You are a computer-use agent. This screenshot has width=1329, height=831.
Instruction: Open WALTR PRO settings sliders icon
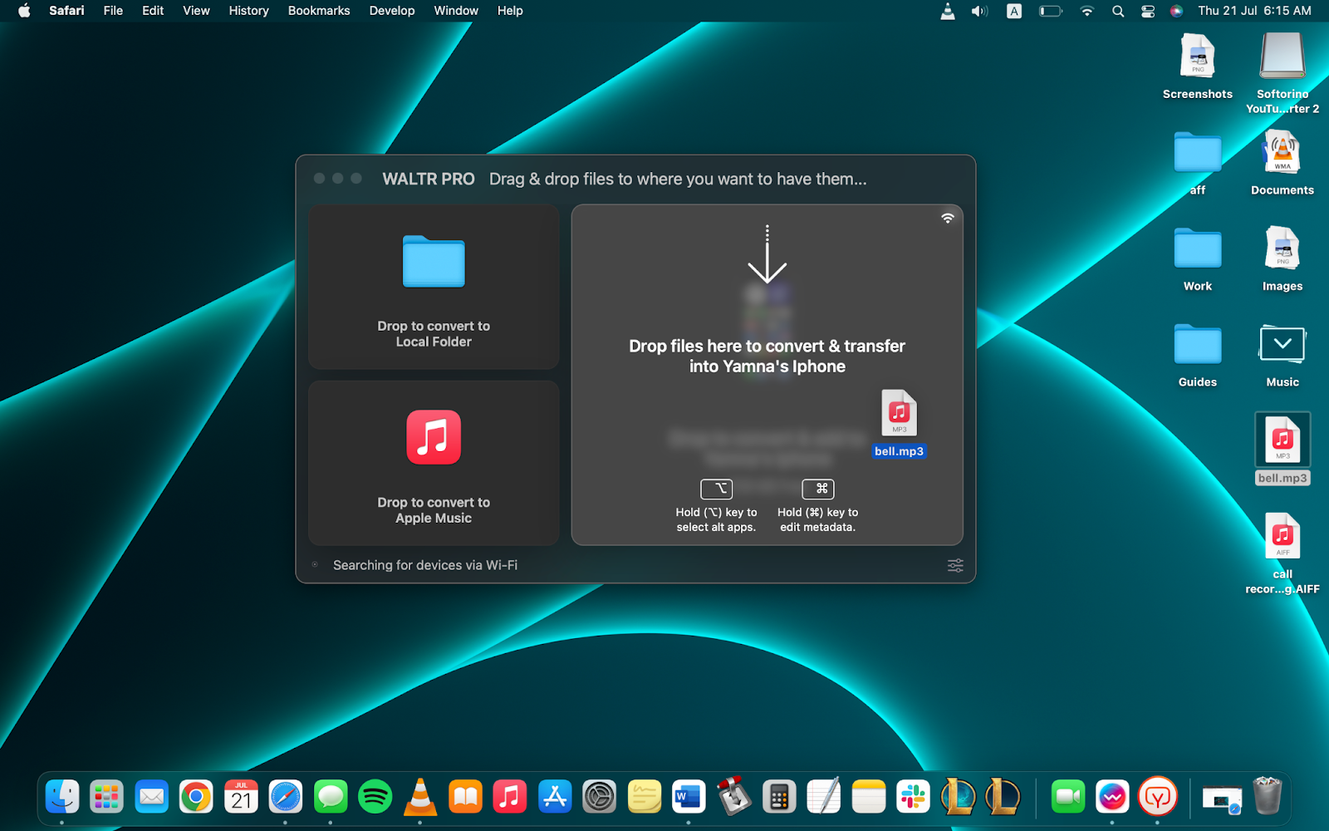(955, 565)
